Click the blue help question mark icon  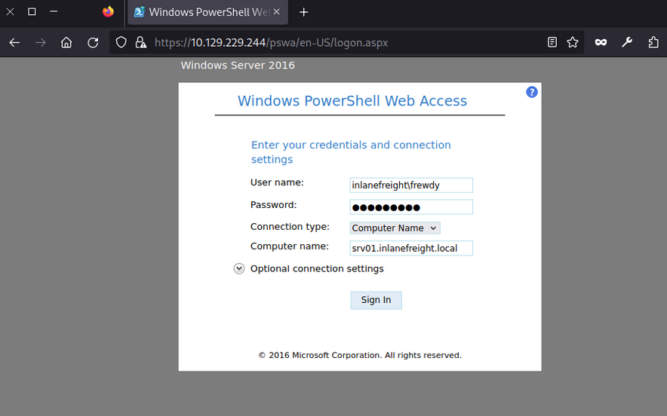532,92
